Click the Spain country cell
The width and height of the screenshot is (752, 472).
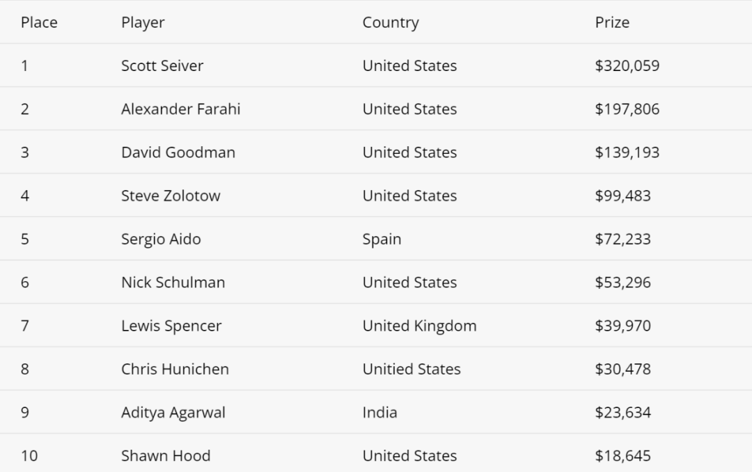[382, 239]
